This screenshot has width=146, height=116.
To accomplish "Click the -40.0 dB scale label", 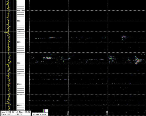I will pyautogui.click(x=43, y=114).
